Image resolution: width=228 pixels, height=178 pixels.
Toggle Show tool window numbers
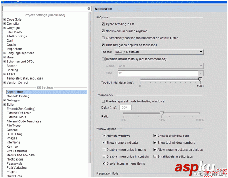(x=155, y=143)
